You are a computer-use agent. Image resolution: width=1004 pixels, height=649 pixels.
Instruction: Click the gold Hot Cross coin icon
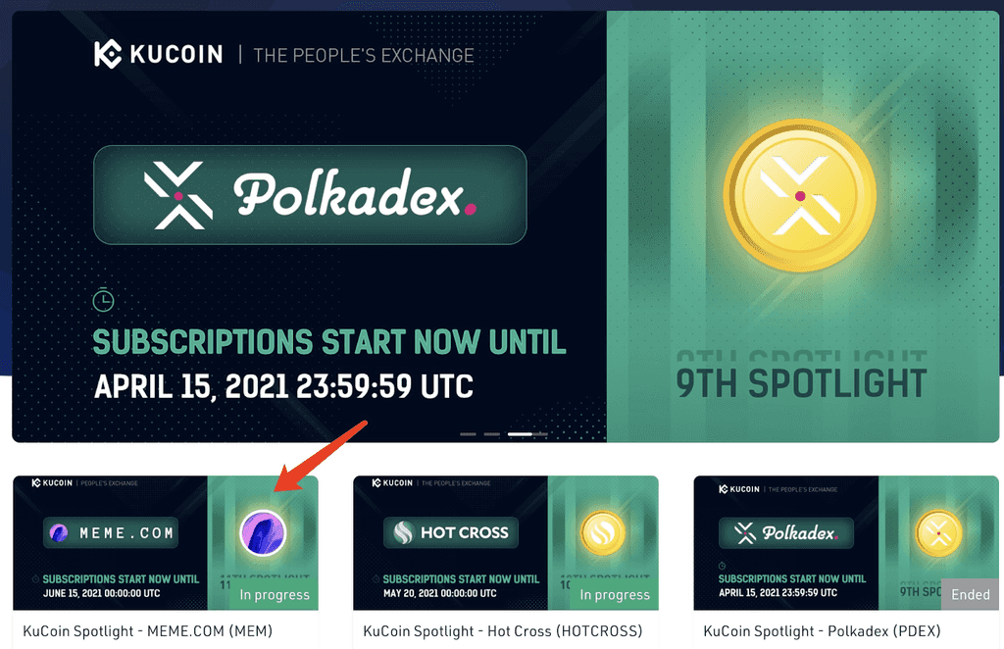(603, 533)
